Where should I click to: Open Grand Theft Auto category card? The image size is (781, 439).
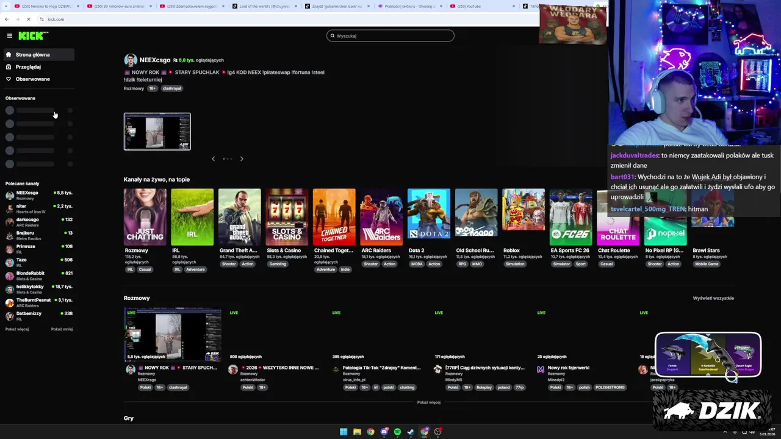click(x=240, y=217)
